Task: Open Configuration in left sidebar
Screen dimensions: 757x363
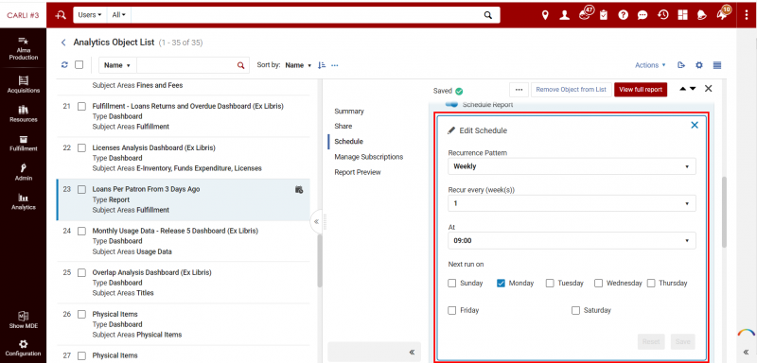Action: tap(23, 348)
